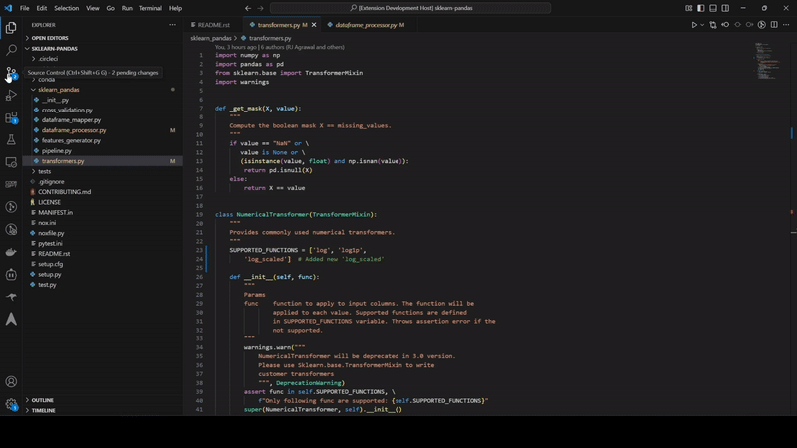Screen dimensions: 797x448
Task: Open the Extensions view icon
Action: [11, 117]
